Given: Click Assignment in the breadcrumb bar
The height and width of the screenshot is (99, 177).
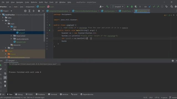Looking at the screenshot, I should click(30, 7).
